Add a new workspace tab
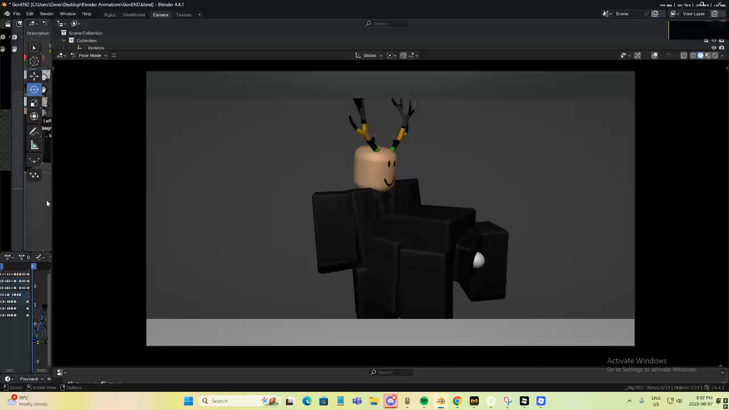This screenshot has width=729, height=410. (199, 15)
